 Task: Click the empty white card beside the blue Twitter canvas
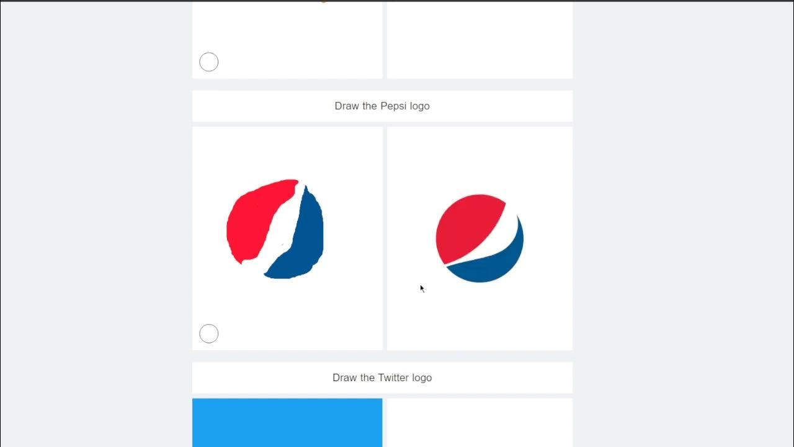(480, 423)
